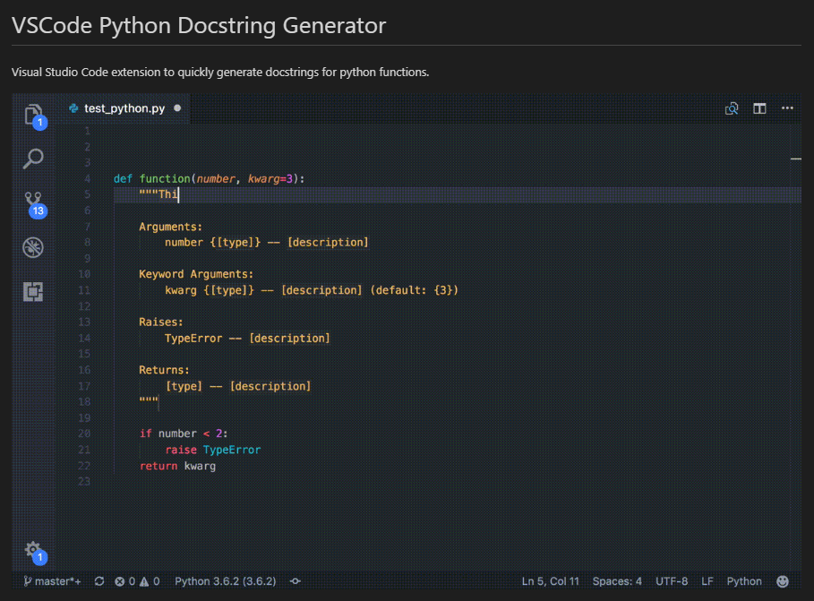Click the overview ruler marker on right edge
Image resolution: width=814 pixels, height=601 pixels.
(x=796, y=159)
